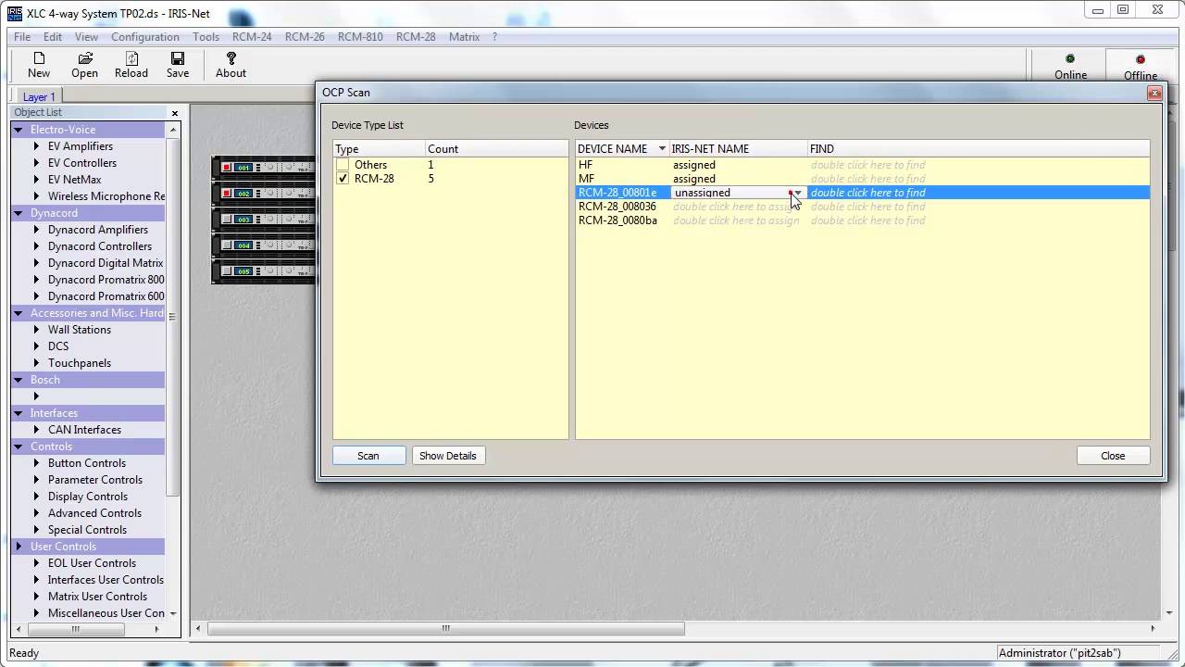Open the unassigned IRIS-Net name dropdown
This screenshot has height=667, width=1185.
coord(798,193)
